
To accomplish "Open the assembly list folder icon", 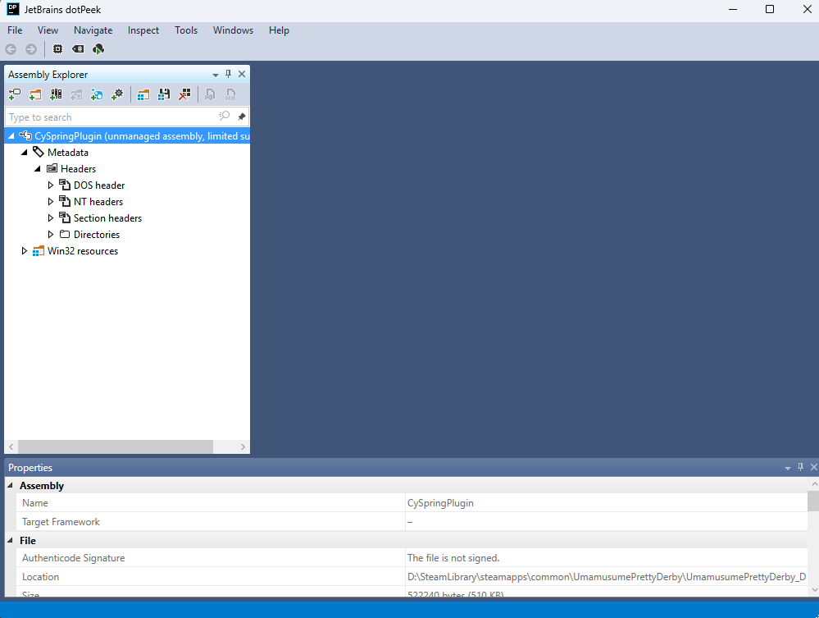I will tap(143, 94).
